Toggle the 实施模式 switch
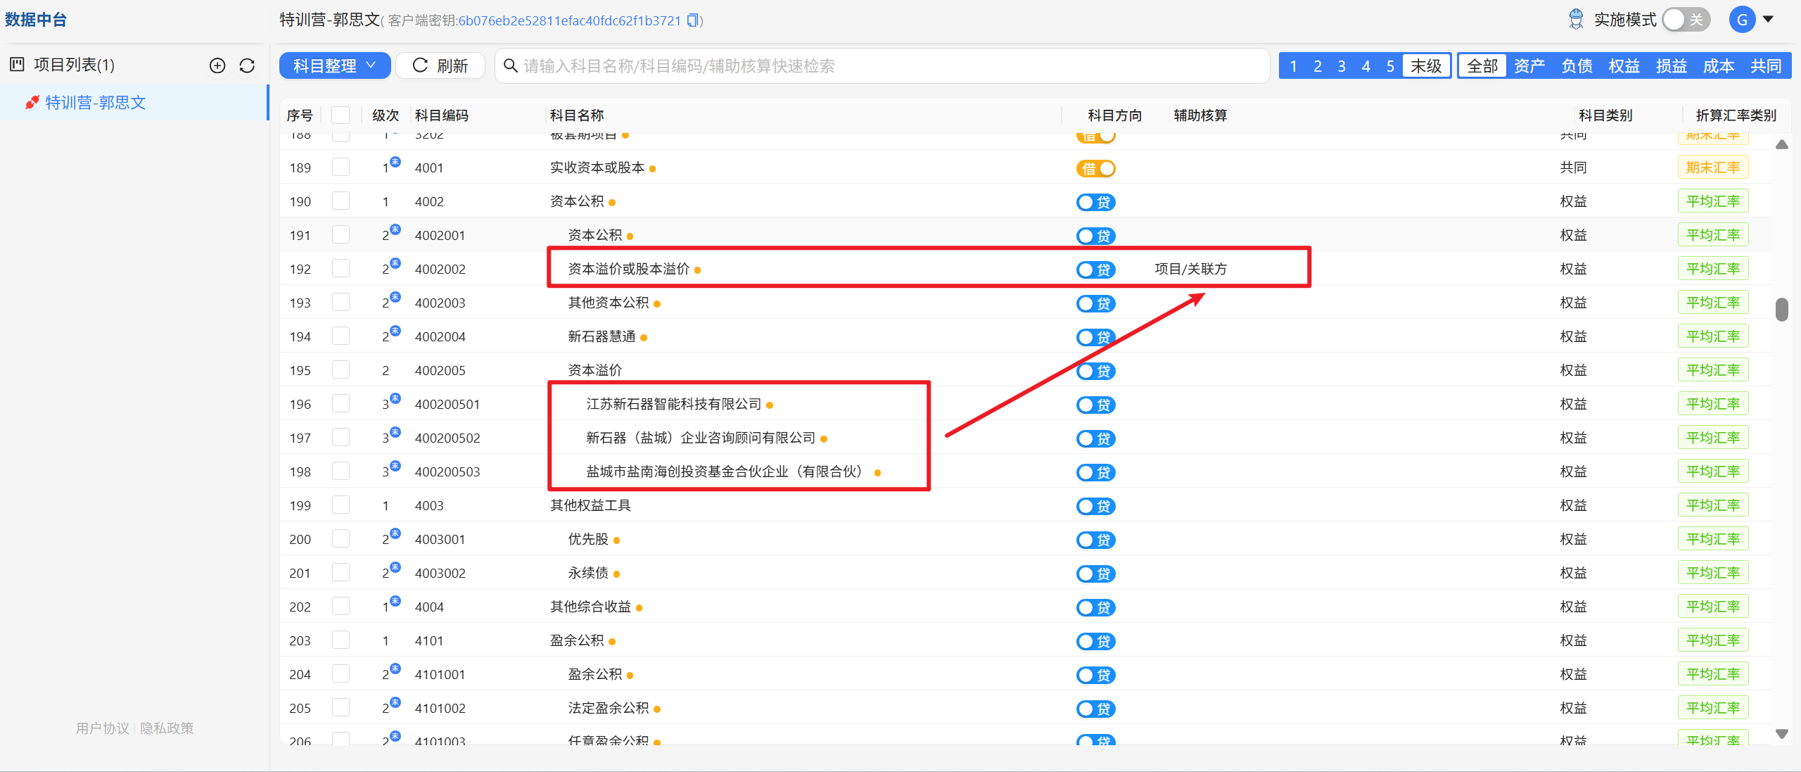 pyautogui.click(x=1686, y=20)
